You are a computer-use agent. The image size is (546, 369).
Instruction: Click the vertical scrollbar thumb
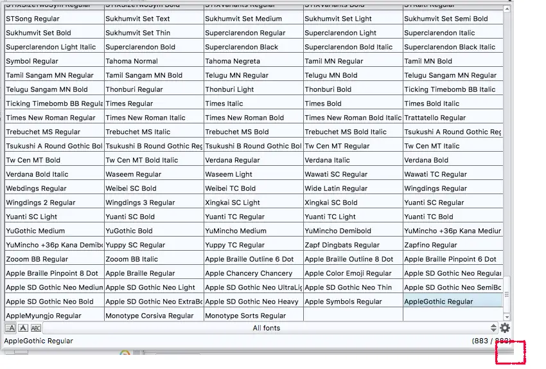click(507, 295)
